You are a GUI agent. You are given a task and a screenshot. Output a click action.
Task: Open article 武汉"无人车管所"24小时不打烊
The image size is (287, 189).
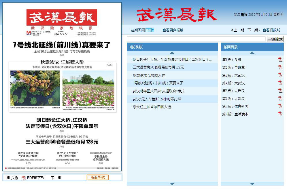coord(157,99)
